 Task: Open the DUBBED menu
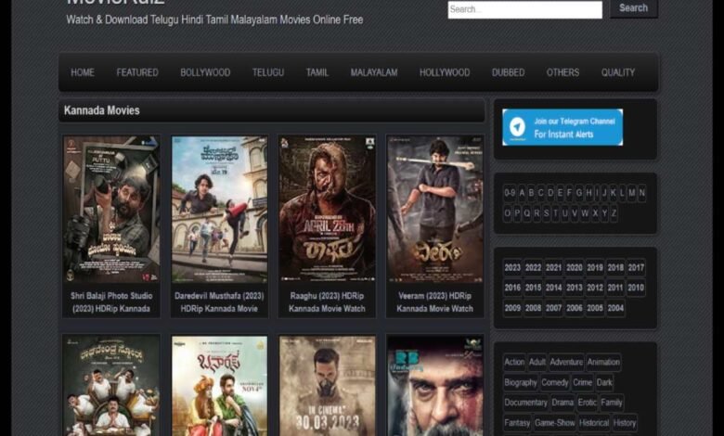(x=508, y=72)
